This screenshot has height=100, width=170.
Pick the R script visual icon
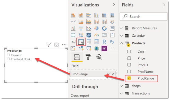click(x=104, y=42)
